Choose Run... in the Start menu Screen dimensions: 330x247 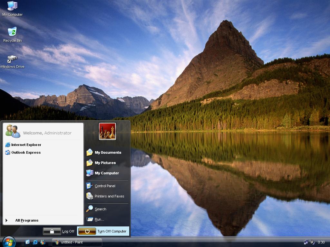[x=99, y=219]
